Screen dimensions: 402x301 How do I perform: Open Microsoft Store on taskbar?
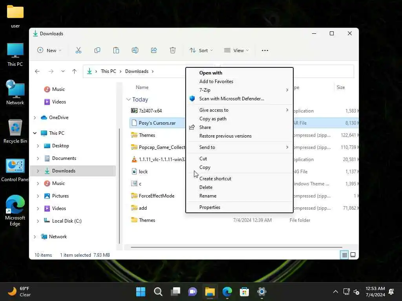click(x=244, y=292)
